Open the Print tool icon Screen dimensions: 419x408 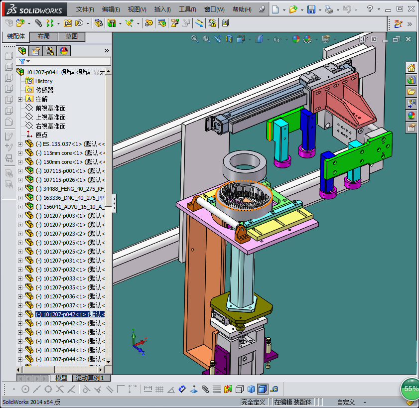328,9
